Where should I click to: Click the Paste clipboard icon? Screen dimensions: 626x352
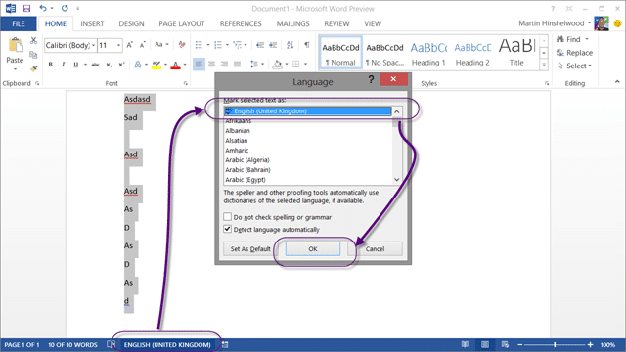point(15,51)
